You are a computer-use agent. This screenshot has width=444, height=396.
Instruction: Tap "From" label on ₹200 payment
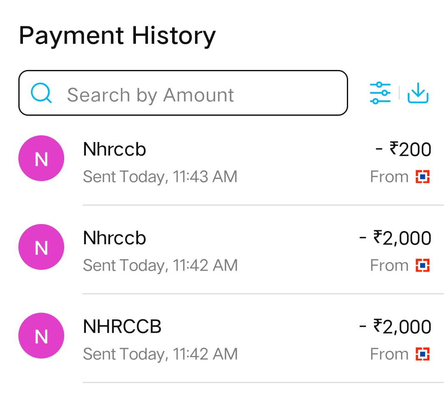point(389,177)
